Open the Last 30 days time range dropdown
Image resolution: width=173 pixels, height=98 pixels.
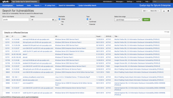[128, 20]
